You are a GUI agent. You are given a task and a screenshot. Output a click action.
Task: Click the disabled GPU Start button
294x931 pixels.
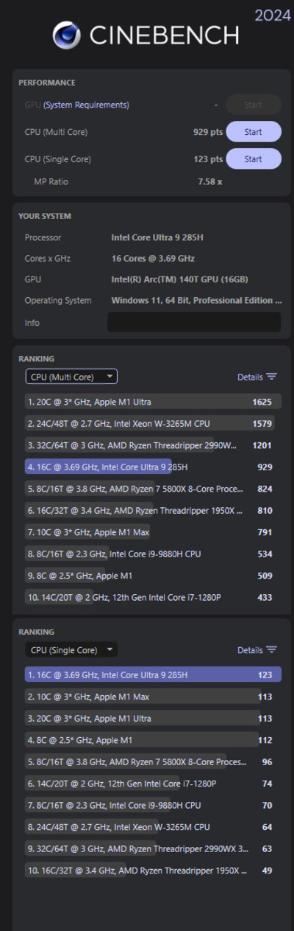point(253,105)
